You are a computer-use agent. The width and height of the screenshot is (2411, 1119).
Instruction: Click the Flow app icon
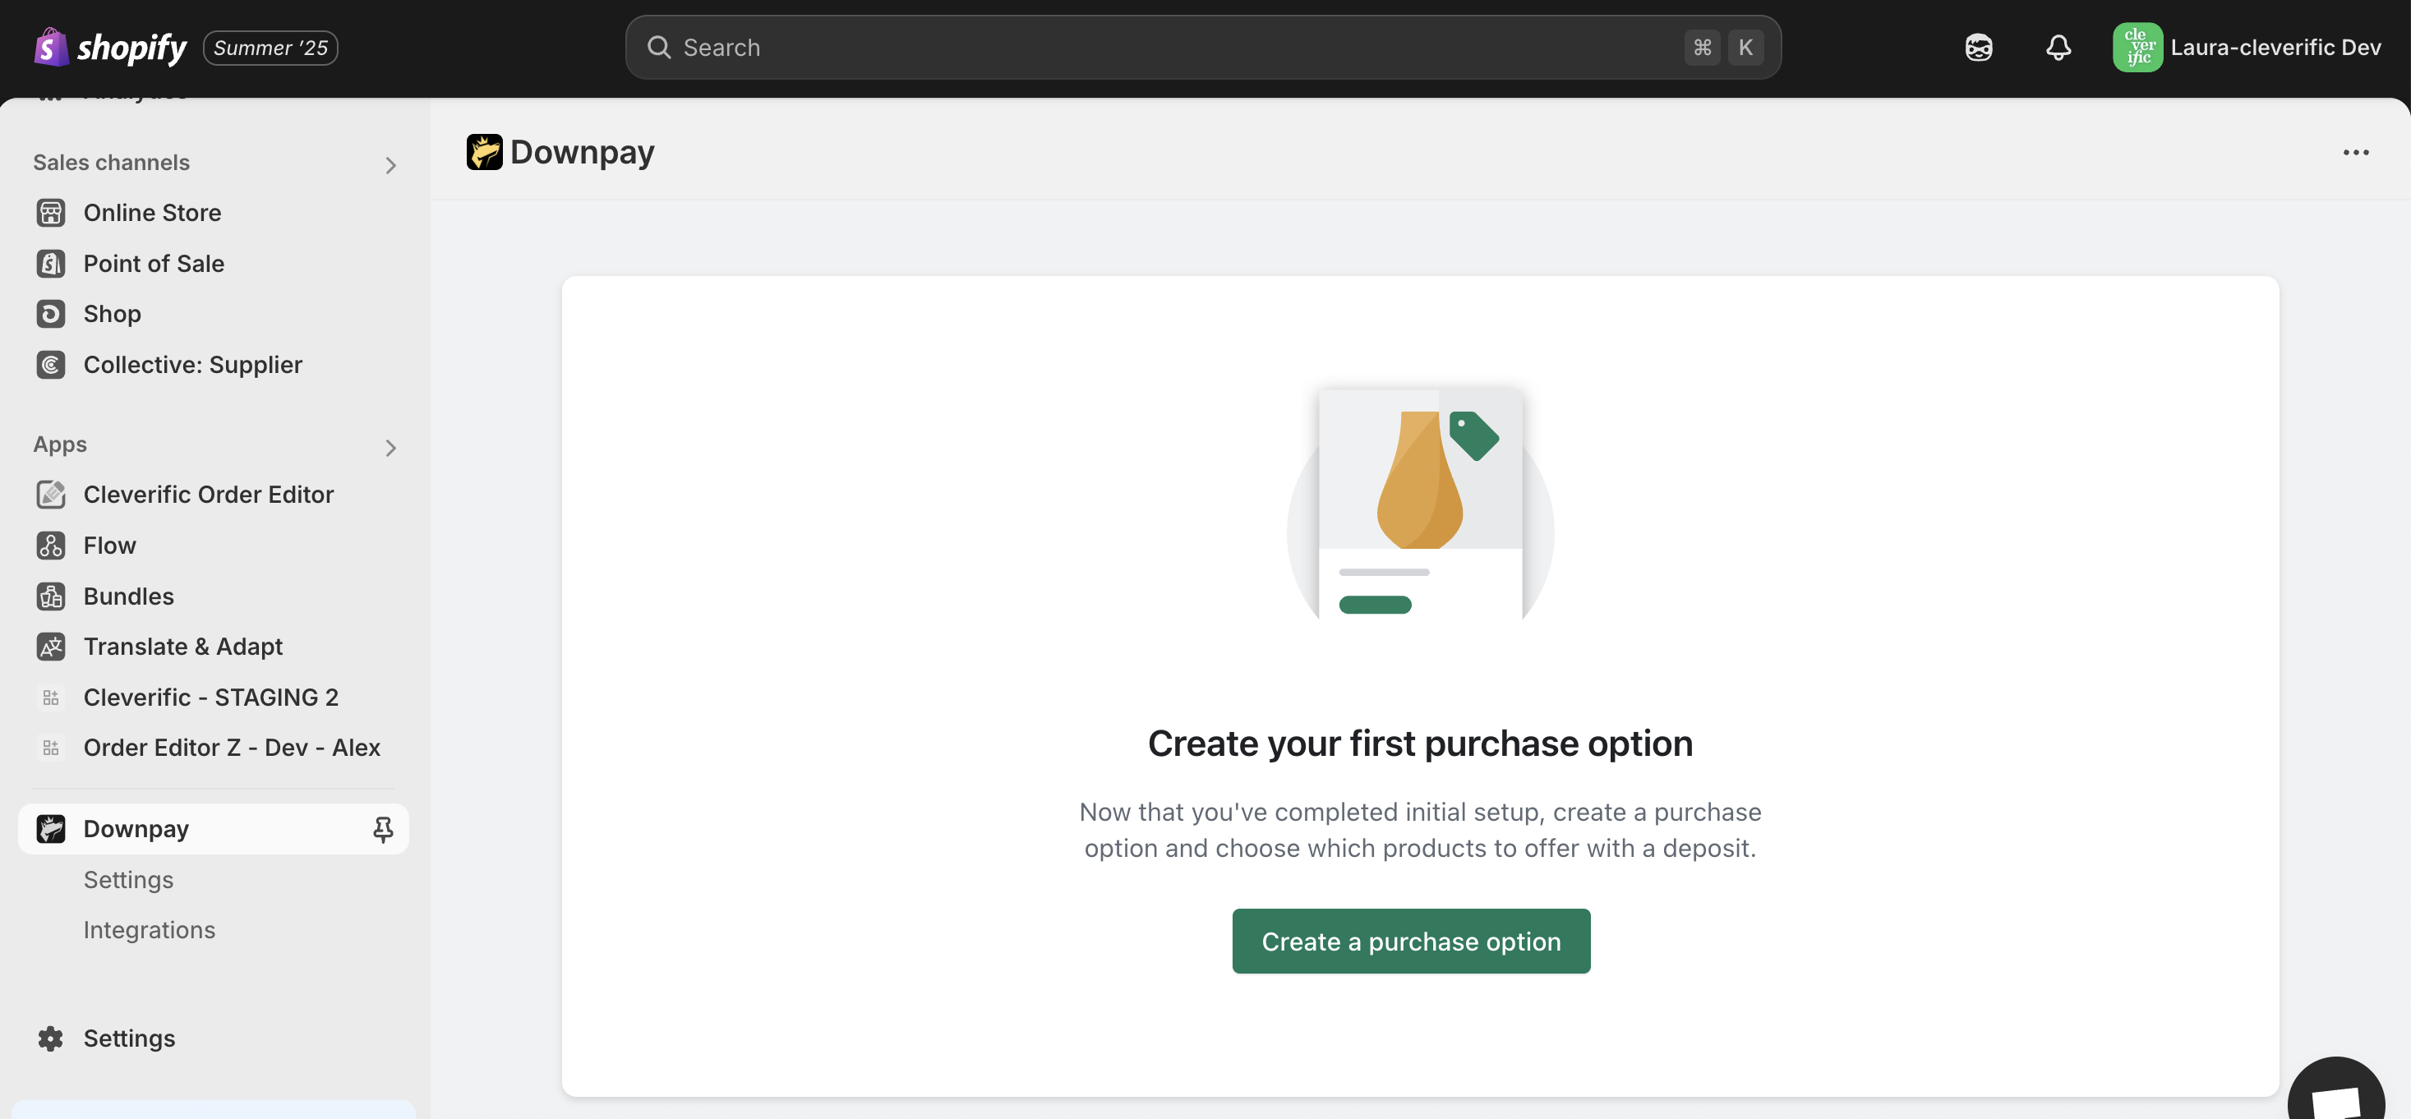point(51,546)
